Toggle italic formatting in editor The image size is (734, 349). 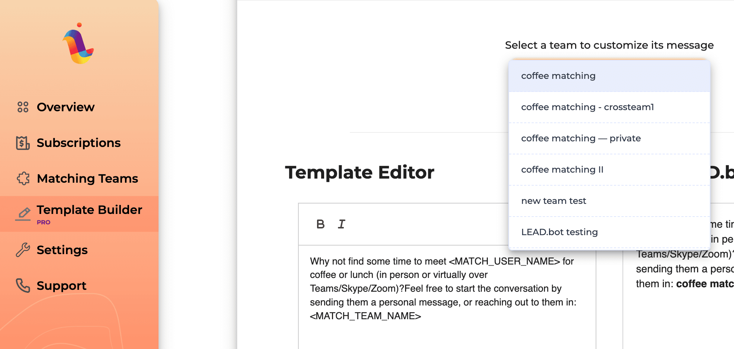(x=341, y=224)
